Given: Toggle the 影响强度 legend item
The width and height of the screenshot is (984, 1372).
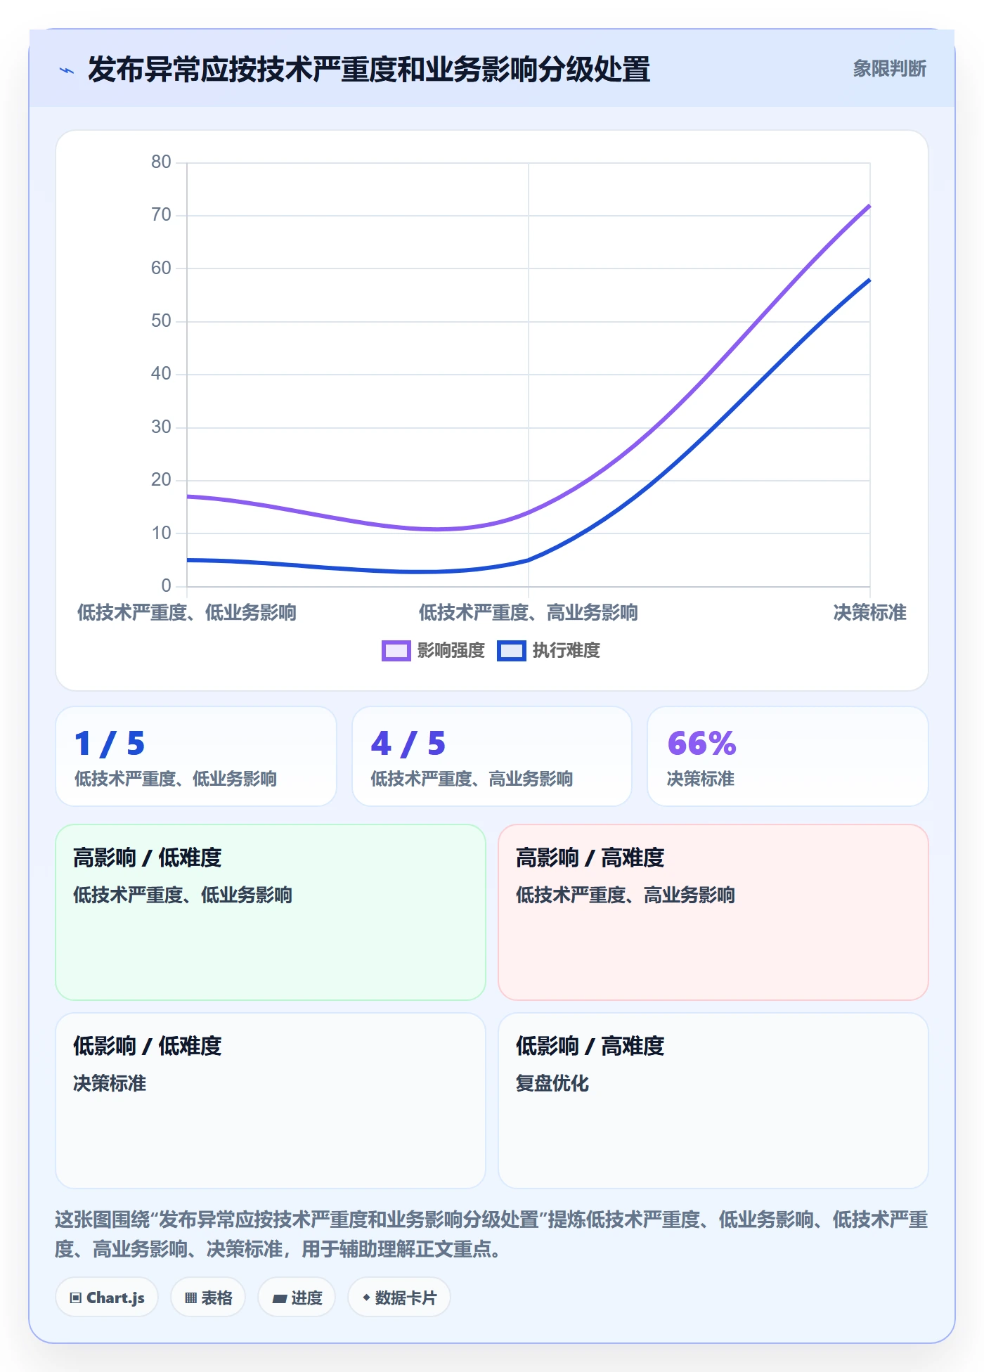Looking at the screenshot, I should pyautogui.click(x=434, y=651).
